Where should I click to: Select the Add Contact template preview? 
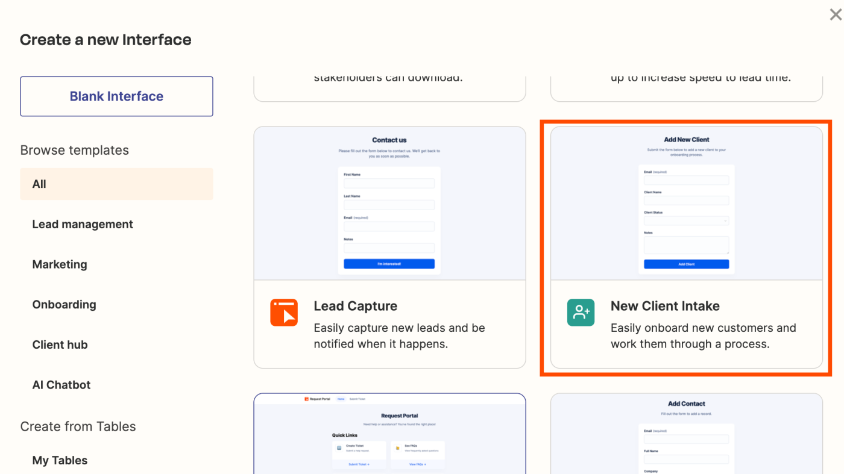pos(687,434)
